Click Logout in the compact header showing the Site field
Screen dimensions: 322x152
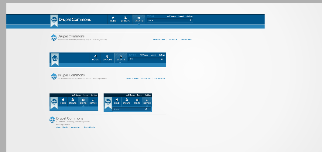(x=140, y=95)
